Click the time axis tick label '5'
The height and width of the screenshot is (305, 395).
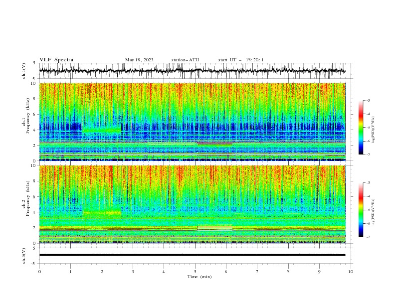195,272
